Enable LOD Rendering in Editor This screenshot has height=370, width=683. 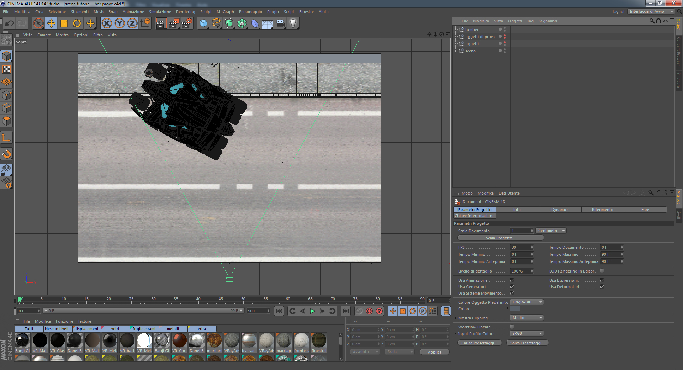coord(602,271)
